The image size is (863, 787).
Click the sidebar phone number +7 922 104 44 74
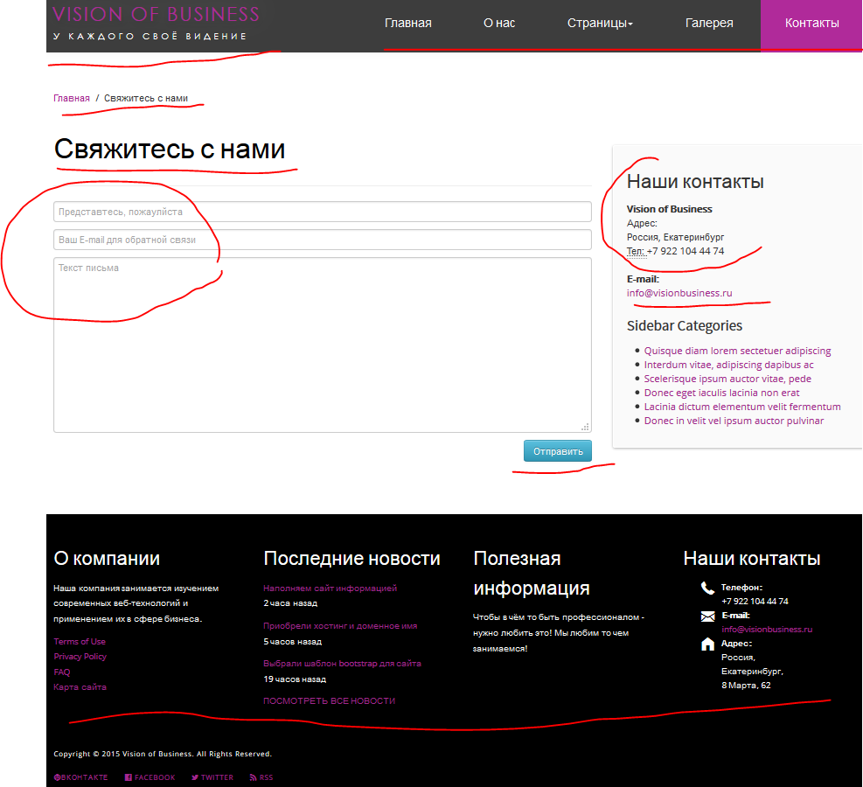point(686,252)
